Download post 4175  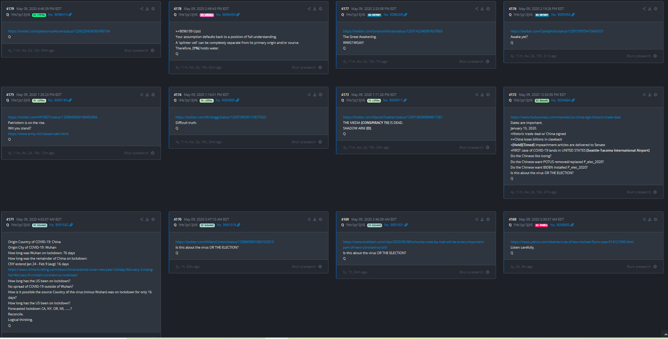pyautogui.click(x=147, y=95)
